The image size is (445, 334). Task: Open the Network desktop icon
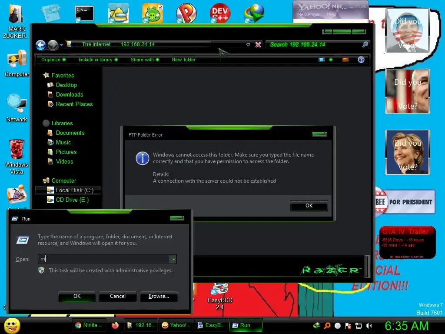point(17,108)
